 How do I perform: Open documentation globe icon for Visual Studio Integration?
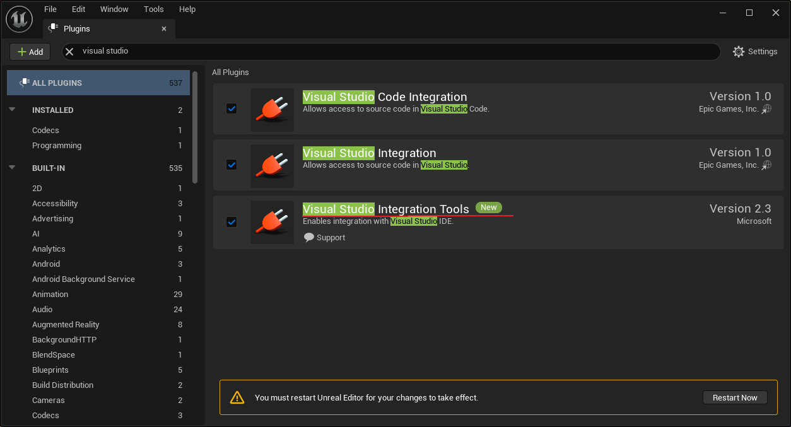pyautogui.click(x=766, y=165)
